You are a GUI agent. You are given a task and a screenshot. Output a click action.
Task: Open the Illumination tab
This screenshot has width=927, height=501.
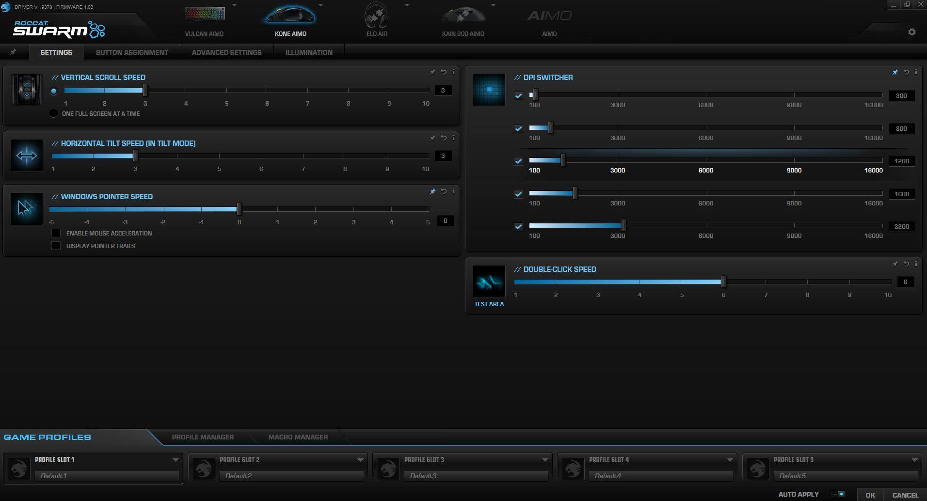coord(309,52)
